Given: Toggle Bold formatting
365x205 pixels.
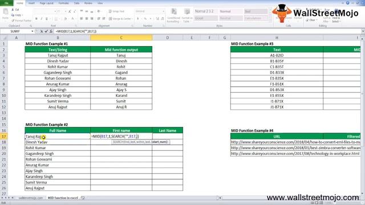Looking at the screenshot, I should tap(36, 19).
